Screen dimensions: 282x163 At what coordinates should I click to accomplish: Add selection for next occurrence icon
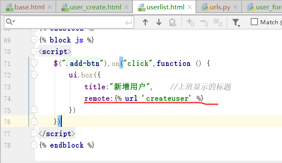pyautogui.click(x=191, y=23)
